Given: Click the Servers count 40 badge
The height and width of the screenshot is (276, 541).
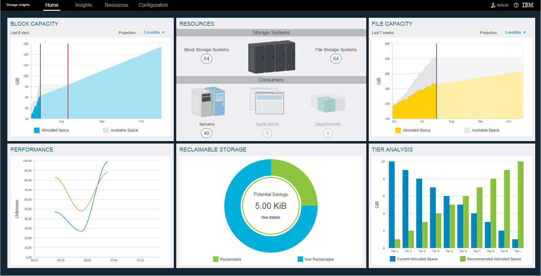Looking at the screenshot, I should click(x=206, y=133).
